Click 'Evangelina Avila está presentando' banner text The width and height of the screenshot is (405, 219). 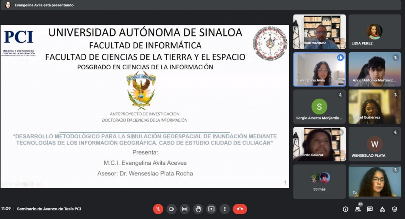[x=44, y=5]
